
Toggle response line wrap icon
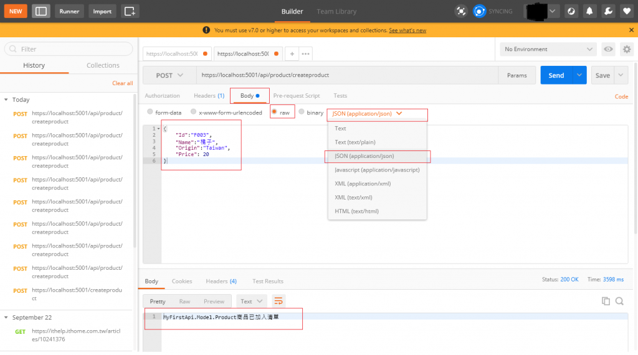(279, 301)
